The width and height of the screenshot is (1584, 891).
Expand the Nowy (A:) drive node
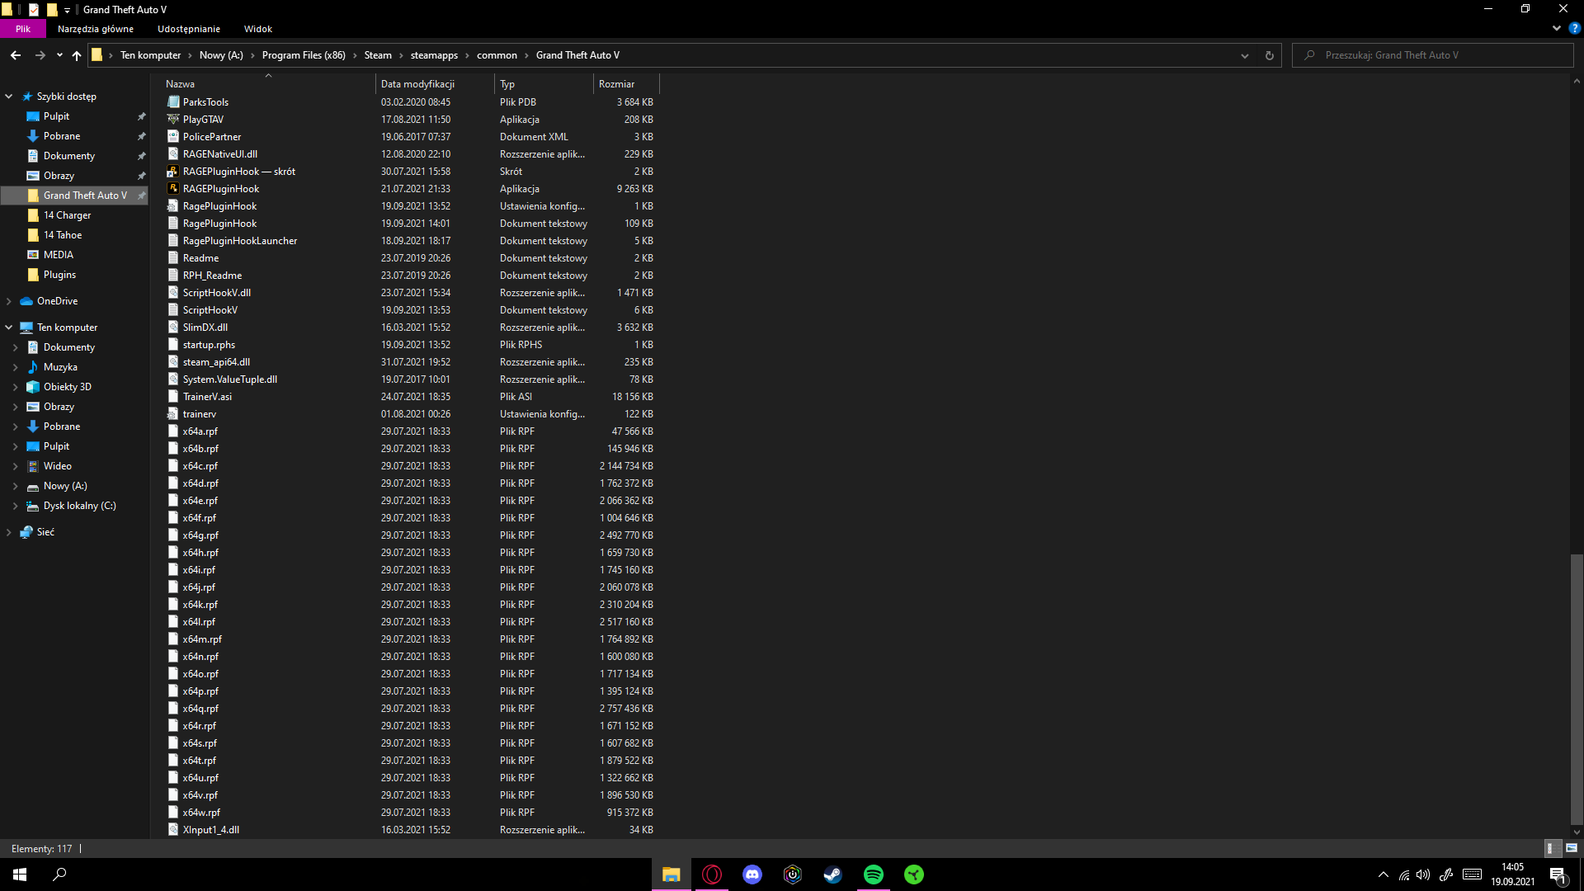[x=16, y=486]
